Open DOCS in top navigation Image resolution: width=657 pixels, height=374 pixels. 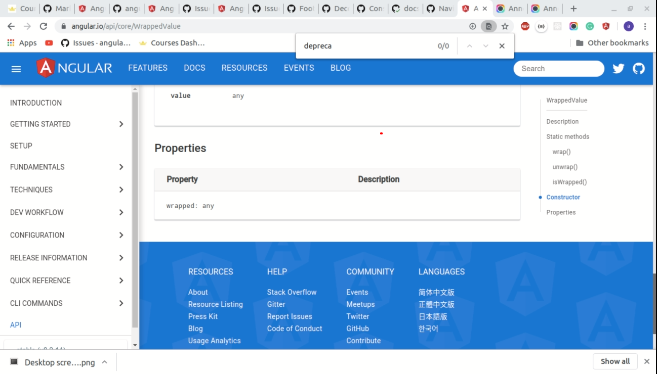click(x=194, y=68)
